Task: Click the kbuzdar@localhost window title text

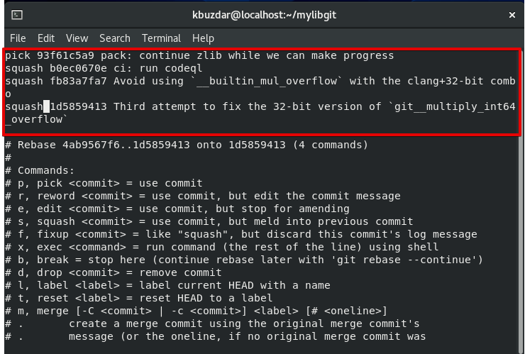Action: pyautogui.click(x=262, y=14)
